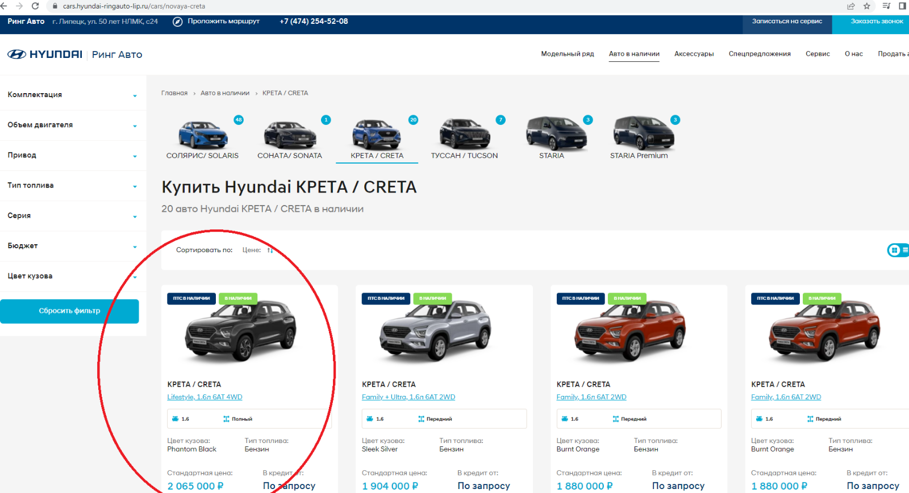Click Проложить маршрут link
This screenshot has width=909, height=493.
tap(223, 22)
